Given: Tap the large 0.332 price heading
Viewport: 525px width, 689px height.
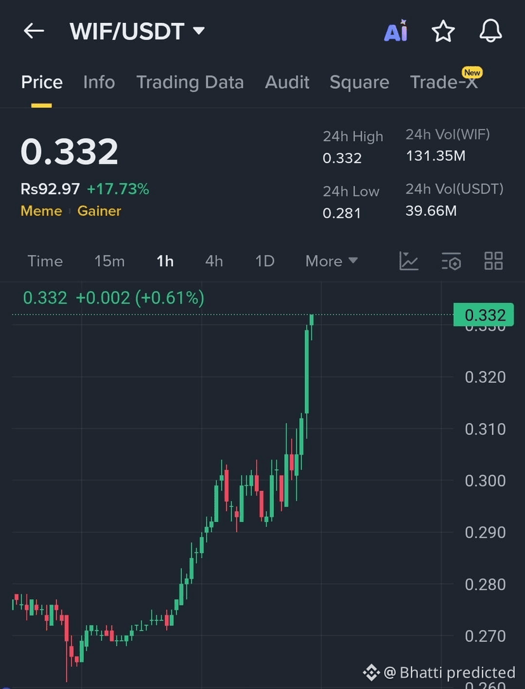Looking at the screenshot, I should (x=69, y=152).
